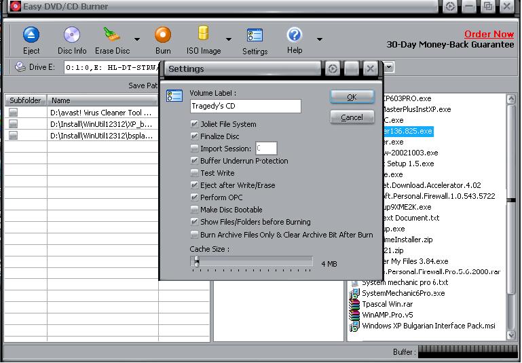The image size is (522, 363).
Task: Open the Help toolbar icon
Action: (x=295, y=35)
